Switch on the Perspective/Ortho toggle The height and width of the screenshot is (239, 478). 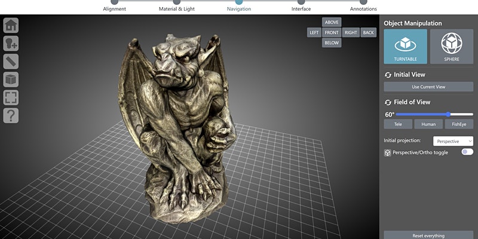click(467, 152)
